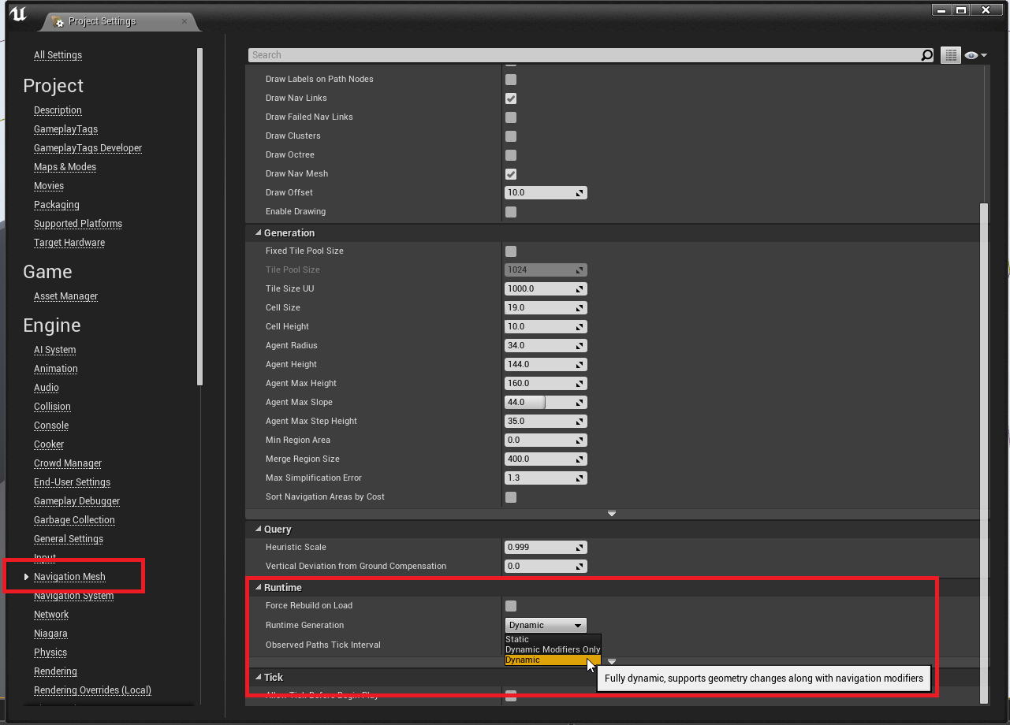Open Supported Platforms settings
The width and height of the screenshot is (1010, 725).
(78, 224)
